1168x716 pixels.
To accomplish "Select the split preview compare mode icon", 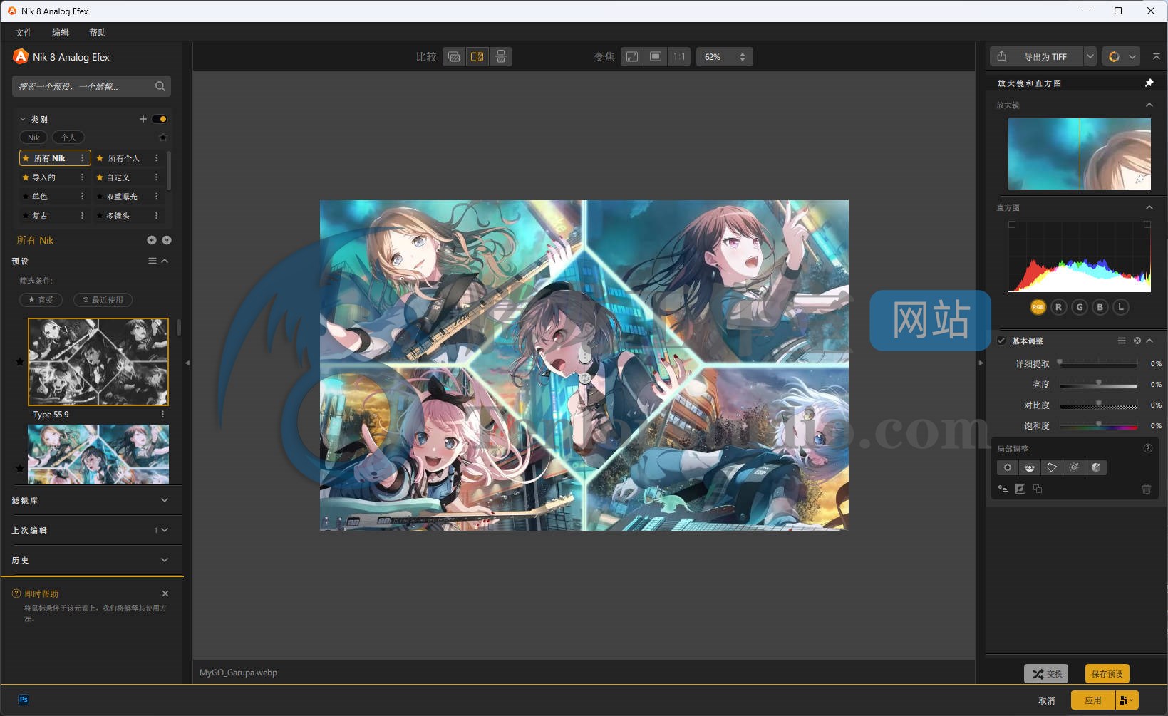I will tap(477, 57).
